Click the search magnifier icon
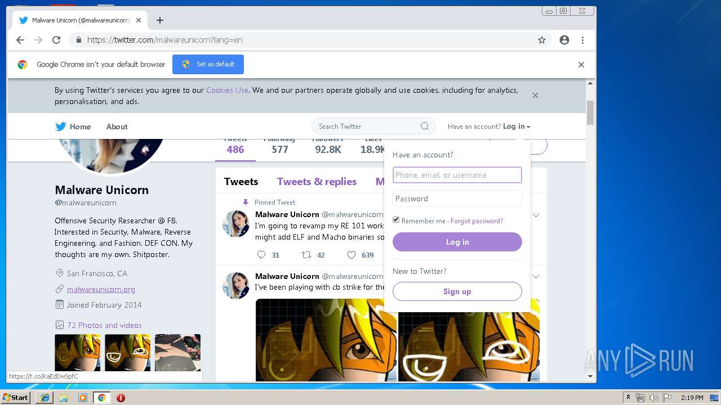 (x=425, y=126)
